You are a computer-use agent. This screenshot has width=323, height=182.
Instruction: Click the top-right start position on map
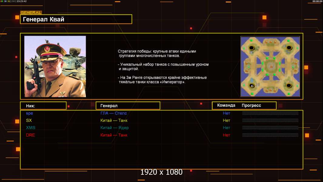click(289, 48)
